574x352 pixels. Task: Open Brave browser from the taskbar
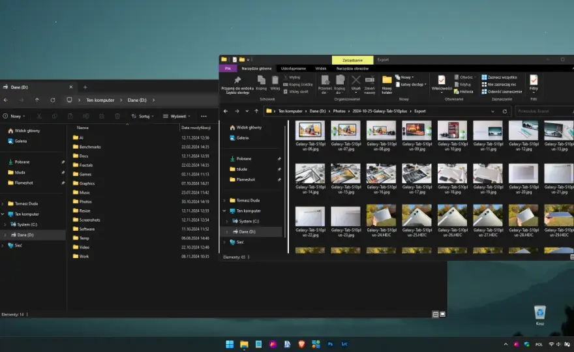click(x=301, y=344)
